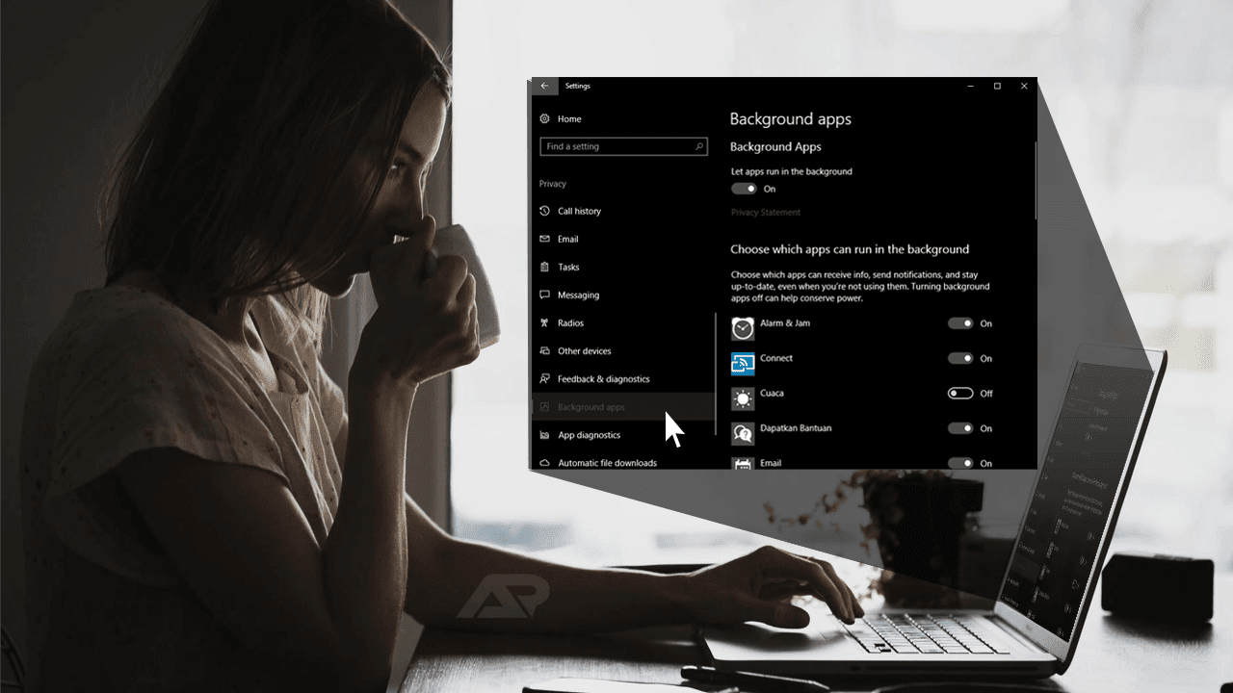Select the Call history sidebar icon
Image resolution: width=1233 pixels, height=693 pixels.
545,211
